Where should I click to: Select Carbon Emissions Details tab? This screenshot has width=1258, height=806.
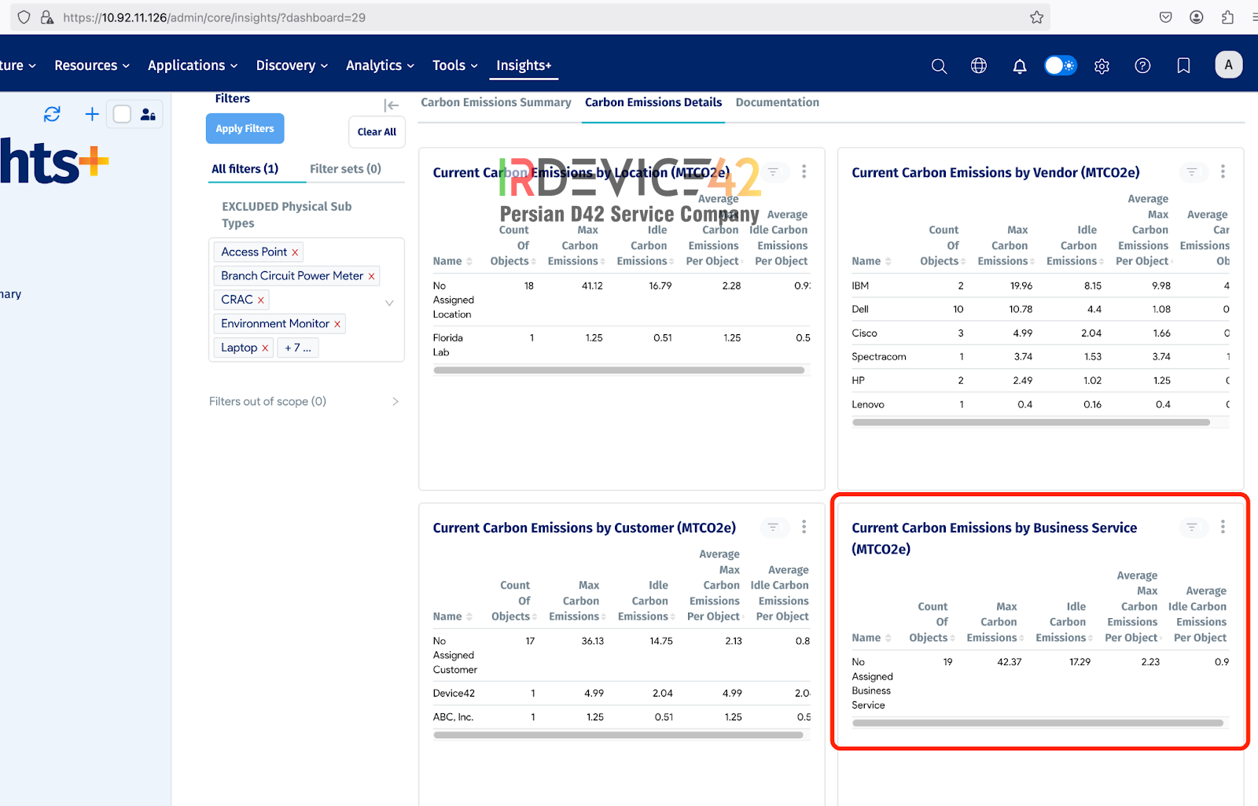(x=653, y=102)
